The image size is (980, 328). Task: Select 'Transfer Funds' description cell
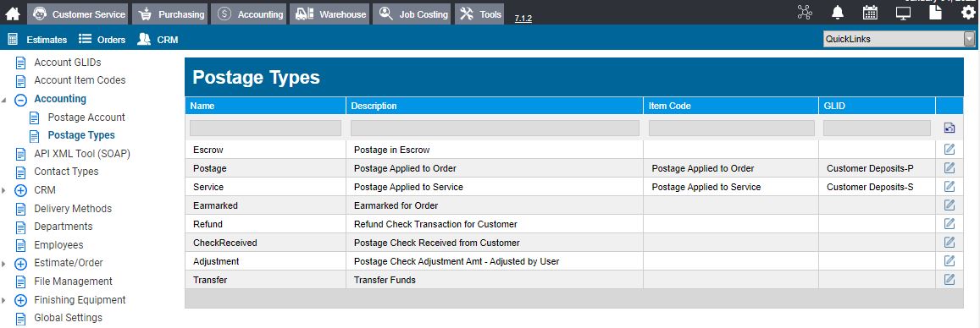click(495, 280)
